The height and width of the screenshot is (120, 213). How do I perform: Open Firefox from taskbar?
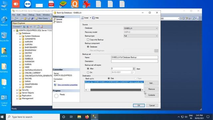(x=87, y=117)
